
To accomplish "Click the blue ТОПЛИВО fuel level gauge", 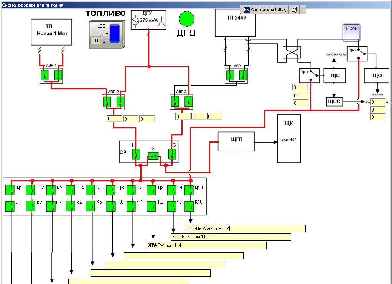I will click(115, 33).
